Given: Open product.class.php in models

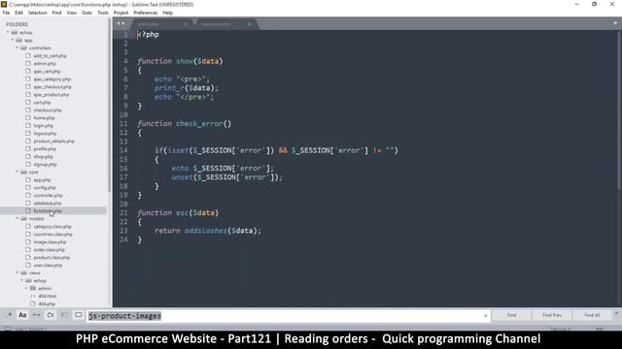Looking at the screenshot, I should (52, 258).
